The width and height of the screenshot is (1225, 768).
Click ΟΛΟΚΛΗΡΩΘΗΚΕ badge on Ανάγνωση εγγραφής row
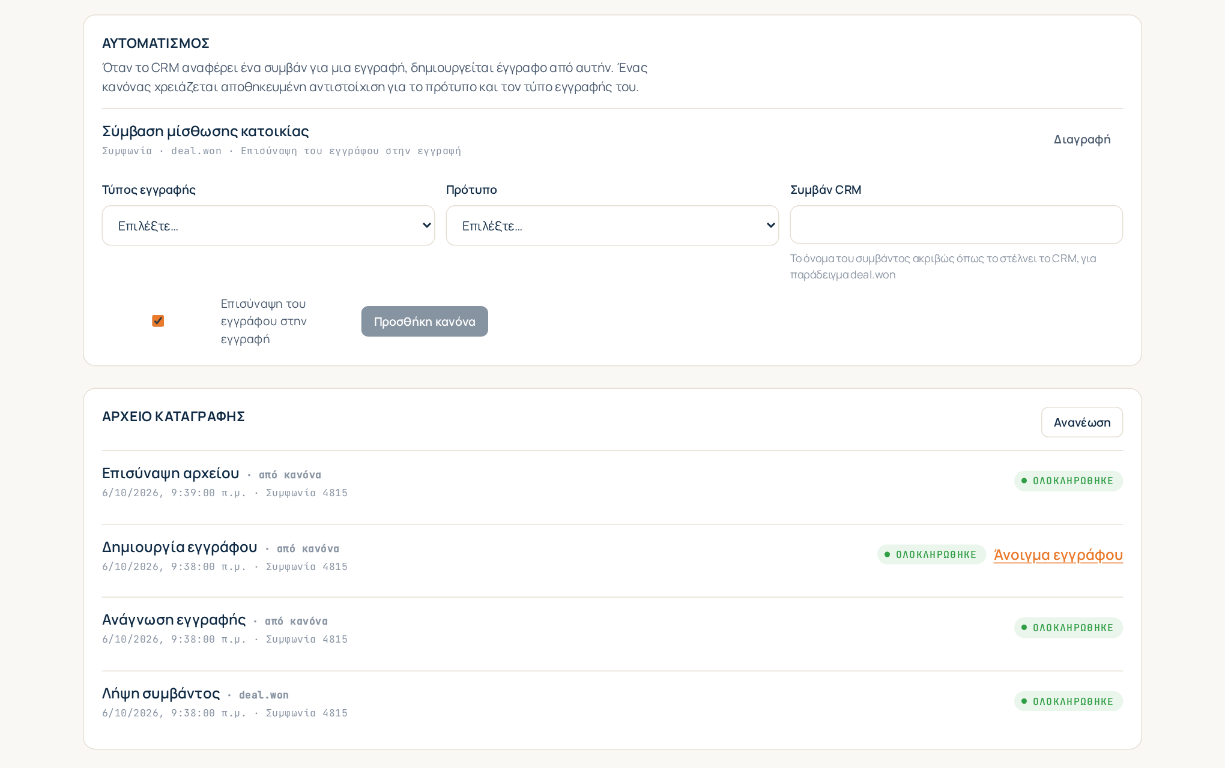pos(1068,628)
